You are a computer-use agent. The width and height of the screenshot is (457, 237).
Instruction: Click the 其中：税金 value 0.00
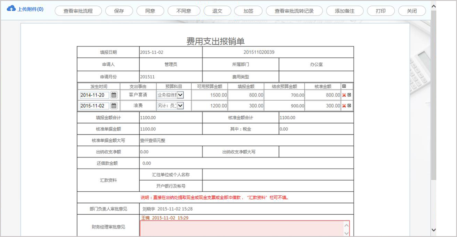point(284,129)
